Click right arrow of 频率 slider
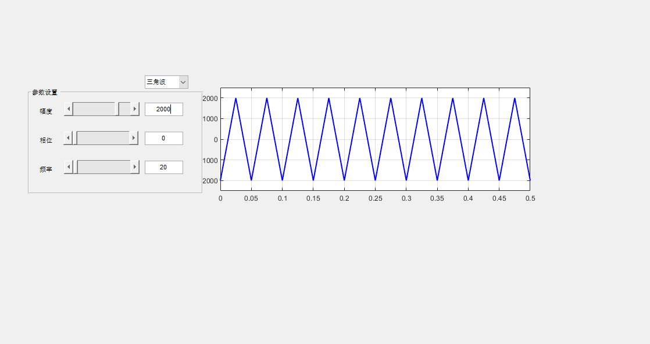650x344 pixels. [135, 167]
